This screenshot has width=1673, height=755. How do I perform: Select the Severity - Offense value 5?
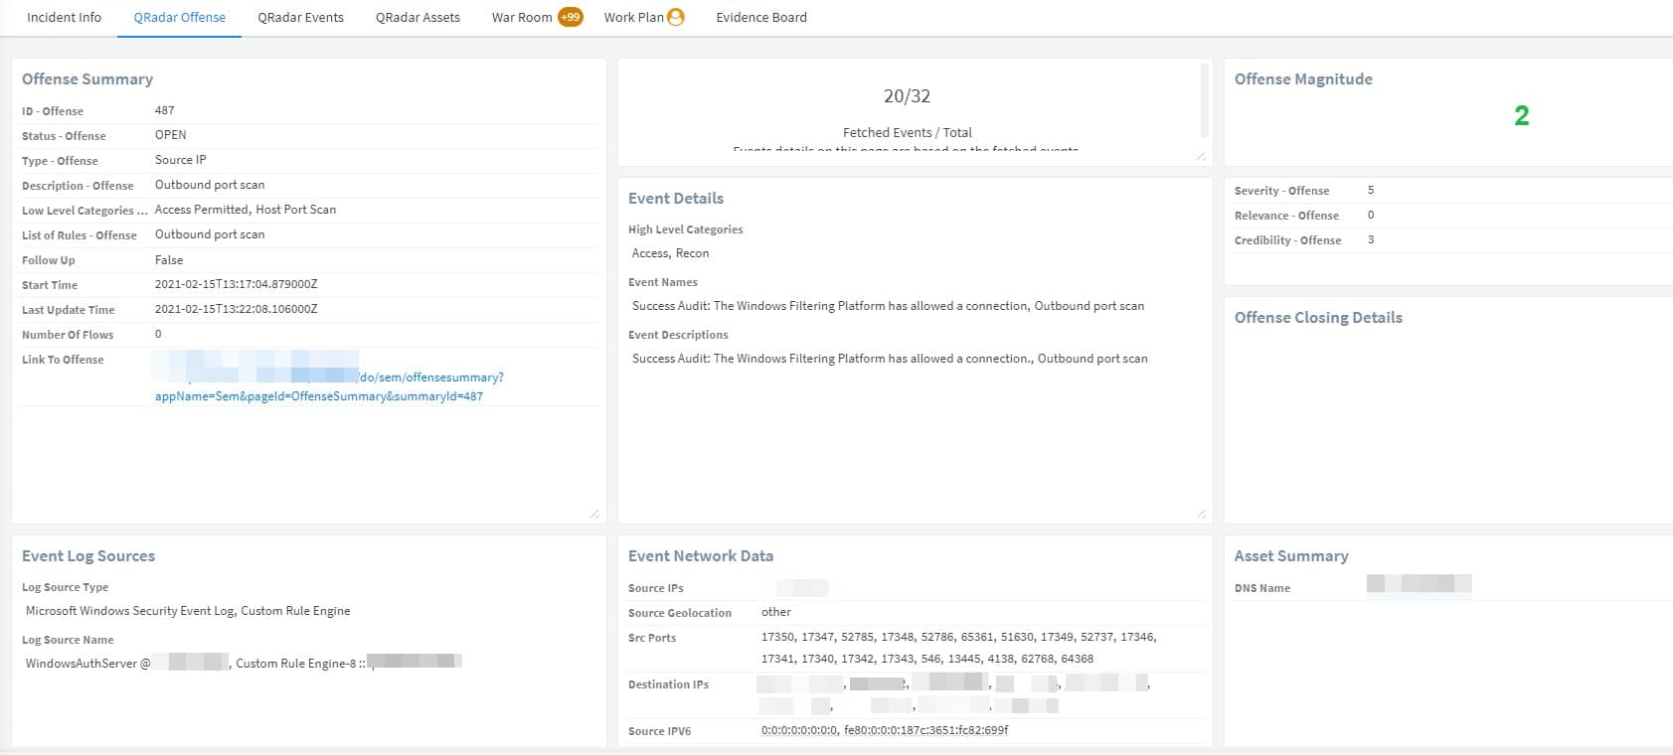coord(1371,190)
